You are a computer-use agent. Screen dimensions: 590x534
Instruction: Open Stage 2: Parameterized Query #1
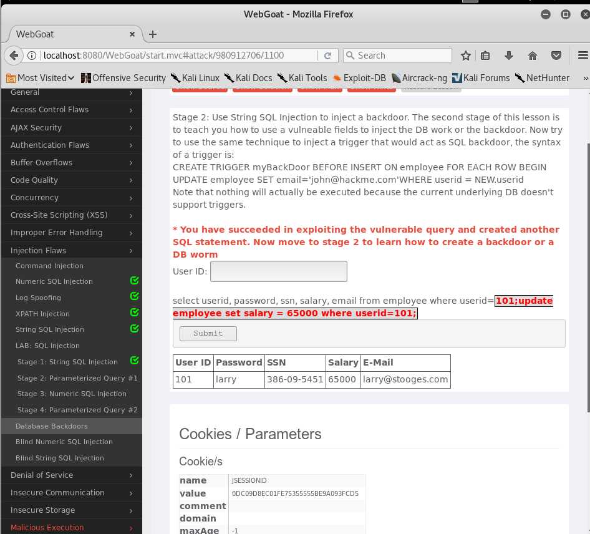pos(77,378)
